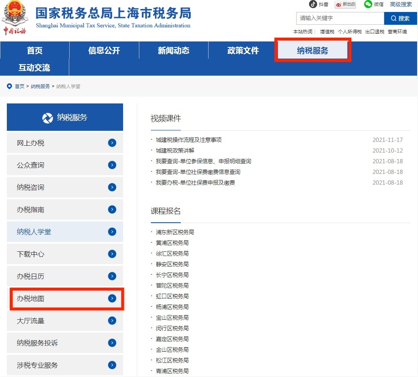This screenshot has height=377, width=418.
Task: Select 政策文件 navigation tab
Action: tap(243, 50)
